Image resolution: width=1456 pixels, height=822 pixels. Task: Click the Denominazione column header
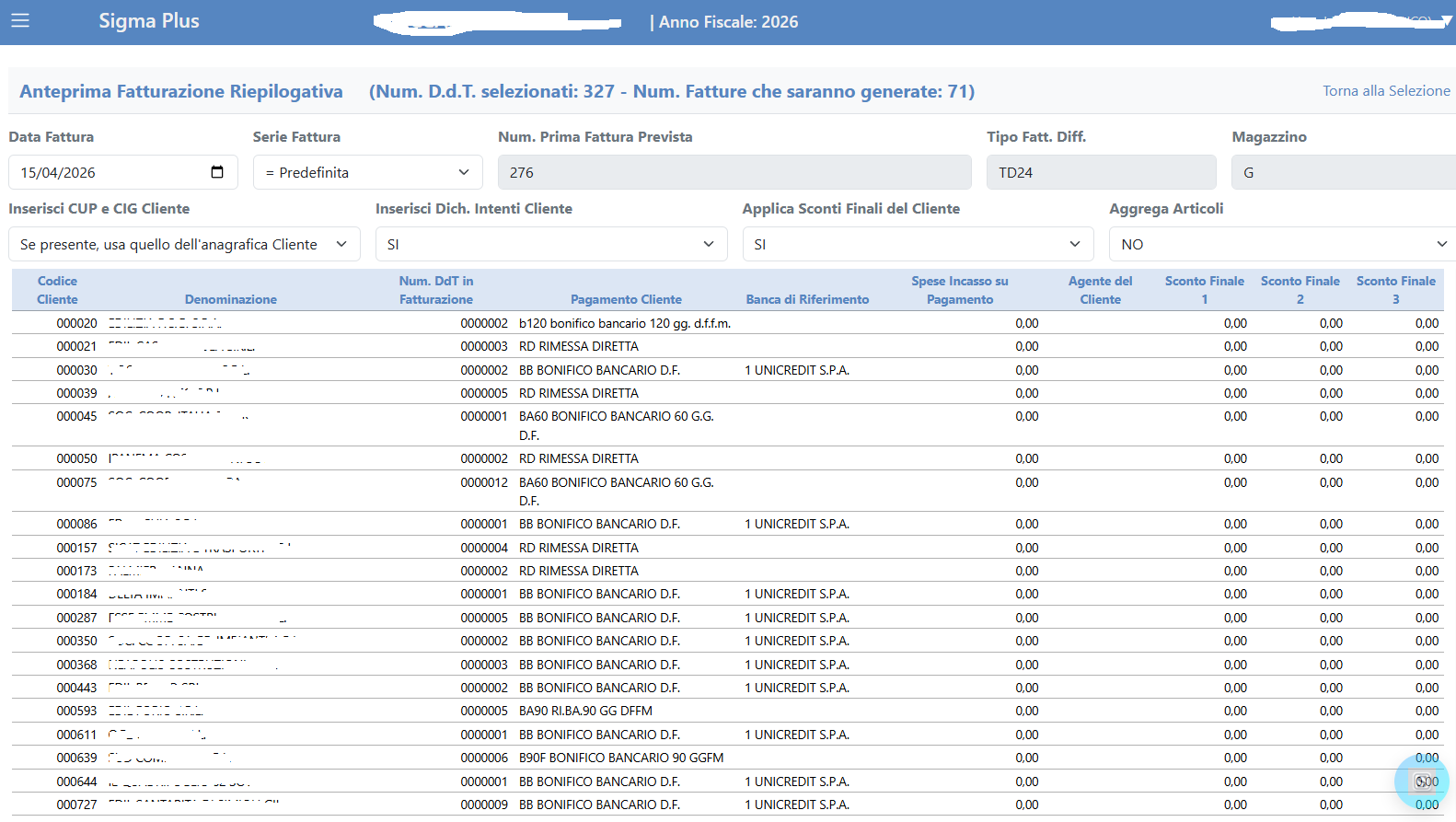[230, 299]
